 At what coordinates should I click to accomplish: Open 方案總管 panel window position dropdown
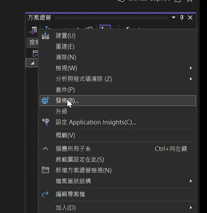point(174,17)
